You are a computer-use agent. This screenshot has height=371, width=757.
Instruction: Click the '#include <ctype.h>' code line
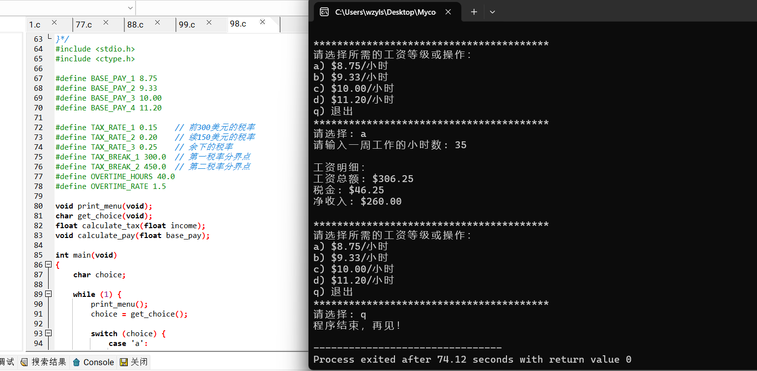[95, 59]
